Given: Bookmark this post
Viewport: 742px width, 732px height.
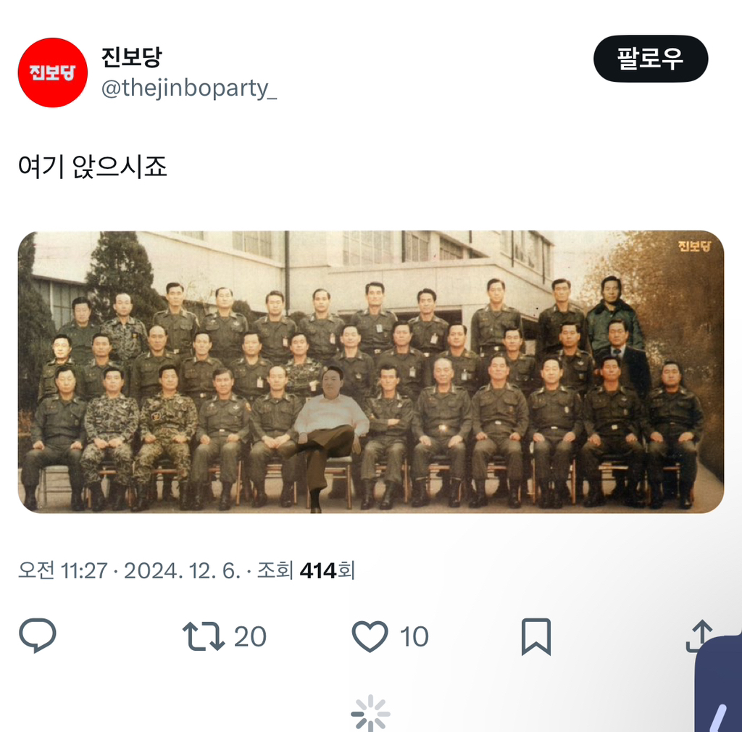Looking at the screenshot, I should 536,636.
